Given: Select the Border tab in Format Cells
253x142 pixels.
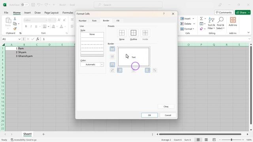Looking at the screenshot, I should coord(106,21).
